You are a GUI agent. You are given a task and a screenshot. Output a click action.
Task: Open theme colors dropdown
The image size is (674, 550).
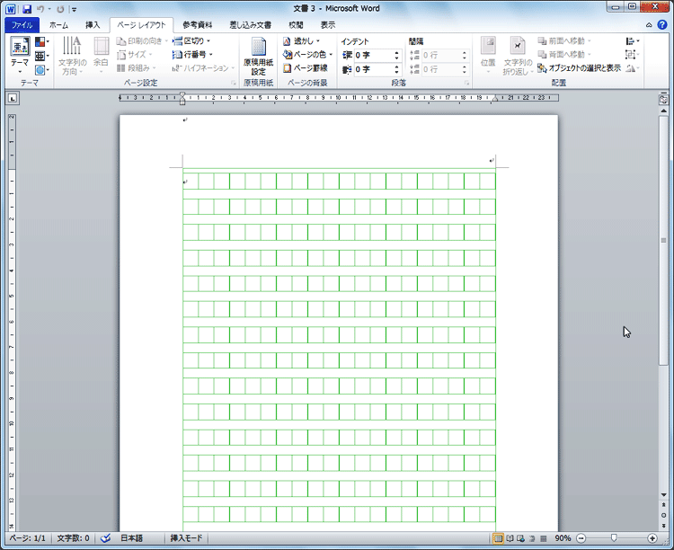pyautogui.click(x=41, y=41)
